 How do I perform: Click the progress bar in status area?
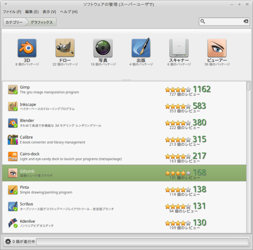(142, 242)
